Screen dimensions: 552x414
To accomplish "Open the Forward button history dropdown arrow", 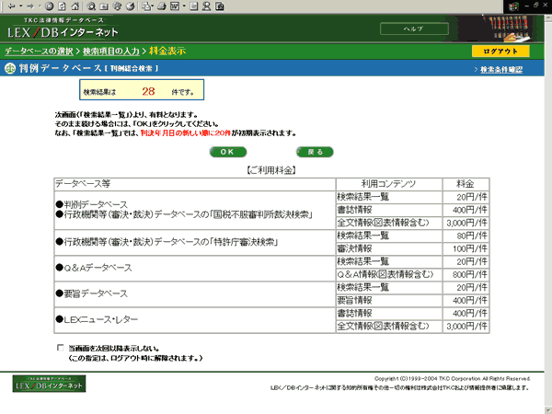I will coord(40,6).
